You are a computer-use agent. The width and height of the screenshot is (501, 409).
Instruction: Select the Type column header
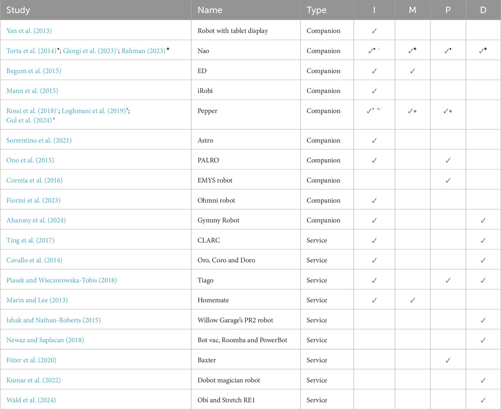[x=316, y=10]
